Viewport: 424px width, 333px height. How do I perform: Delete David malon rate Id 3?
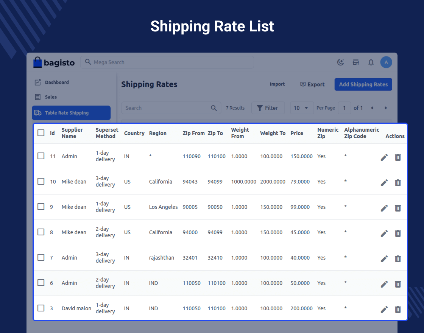(398, 310)
